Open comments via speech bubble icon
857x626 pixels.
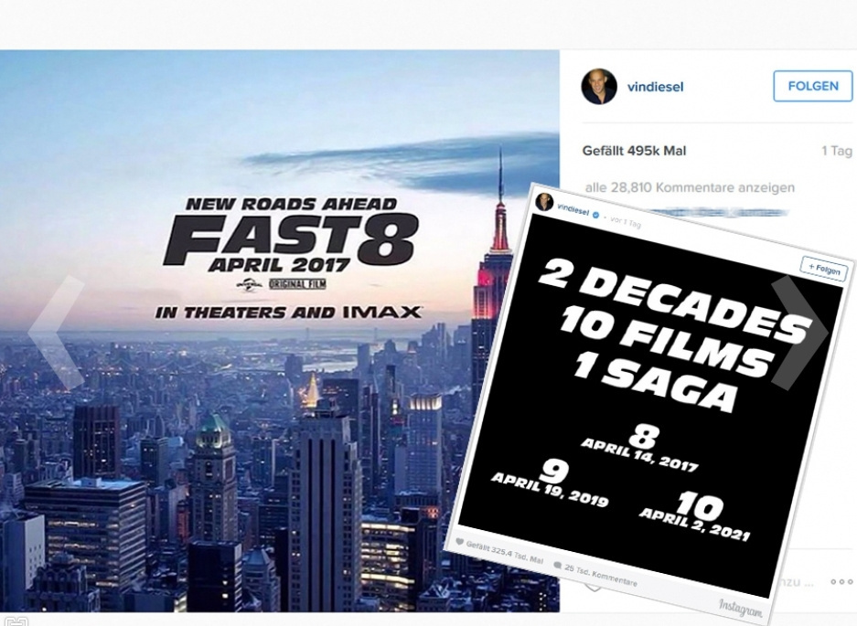(557, 566)
